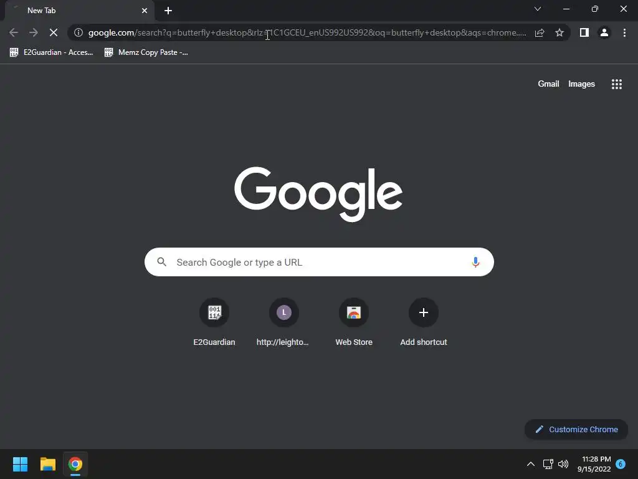The image size is (638, 479).
Task: Open the Chrome three-dot menu
Action: pos(624,32)
